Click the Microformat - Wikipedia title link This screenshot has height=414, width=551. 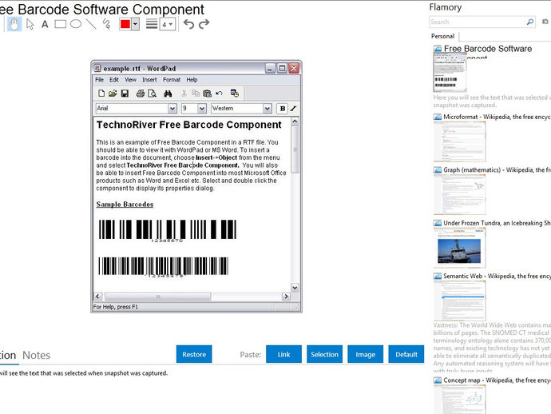point(497,117)
